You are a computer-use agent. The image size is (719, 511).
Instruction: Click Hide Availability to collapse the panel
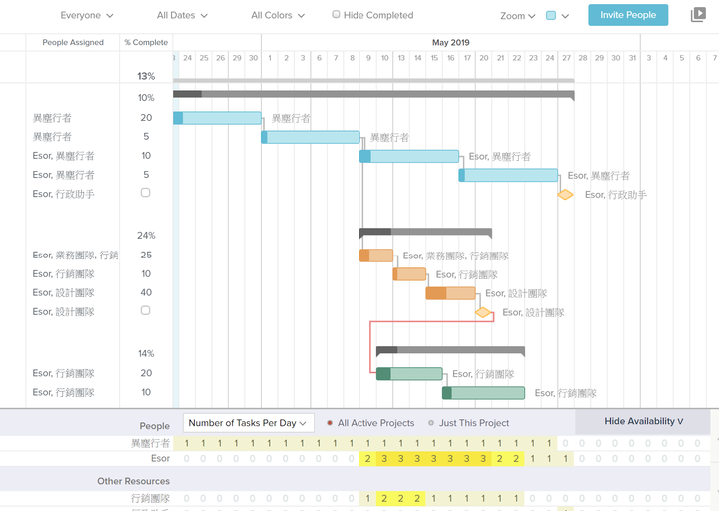click(x=643, y=421)
